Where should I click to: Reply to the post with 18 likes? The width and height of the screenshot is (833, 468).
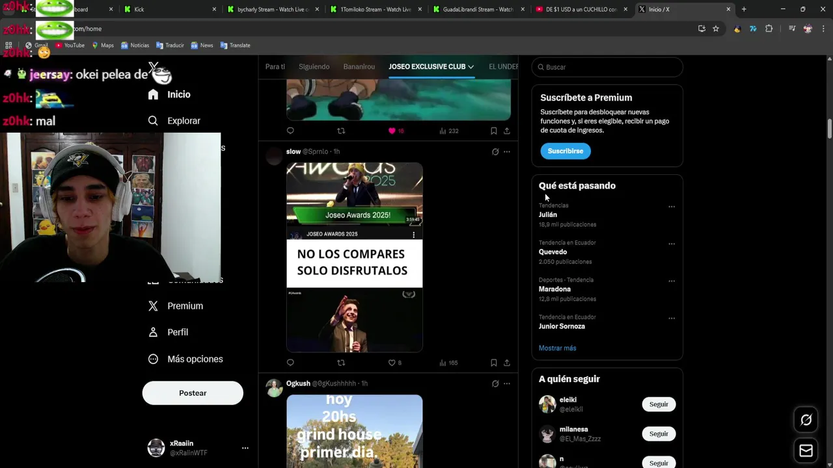290,131
